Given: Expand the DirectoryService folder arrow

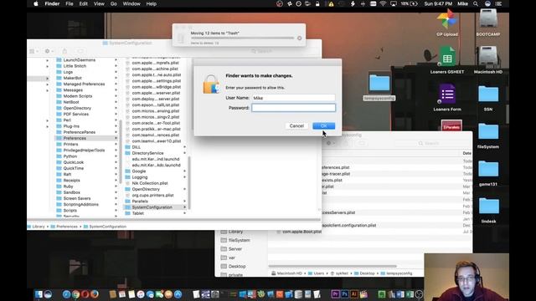Looking at the screenshot, I should point(184,153).
